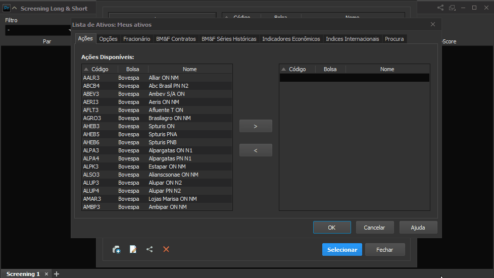Select the ALPA3 Alpargatas ON N1 row
Screen dimensions: 494x278
click(x=157, y=150)
